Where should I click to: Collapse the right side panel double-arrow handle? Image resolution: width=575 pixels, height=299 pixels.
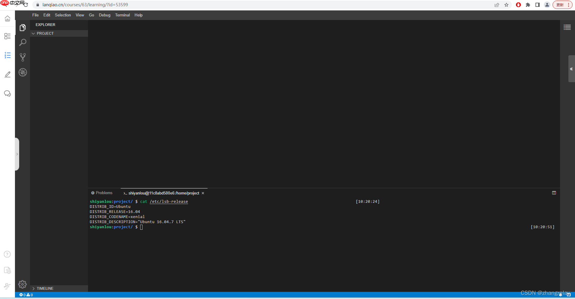(x=571, y=69)
